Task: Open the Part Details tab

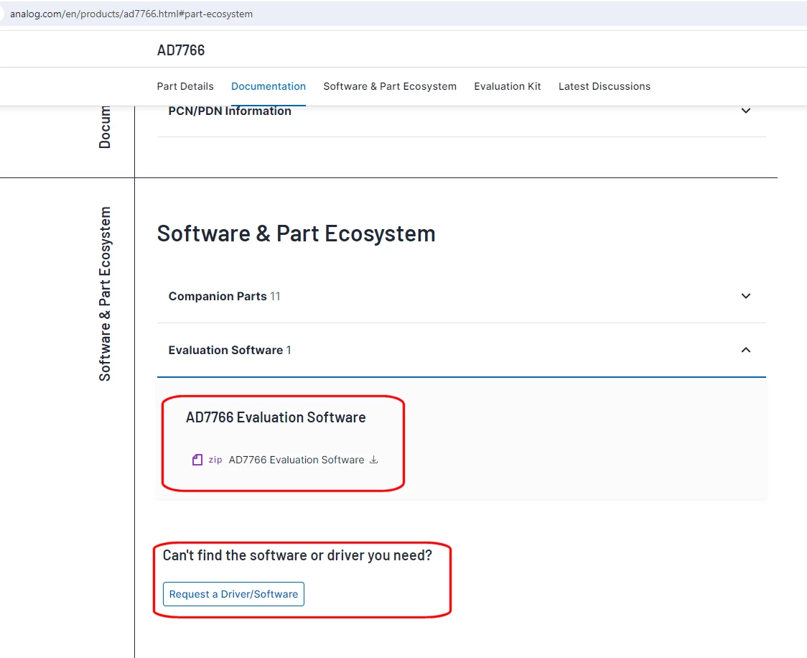Action: tap(185, 86)
